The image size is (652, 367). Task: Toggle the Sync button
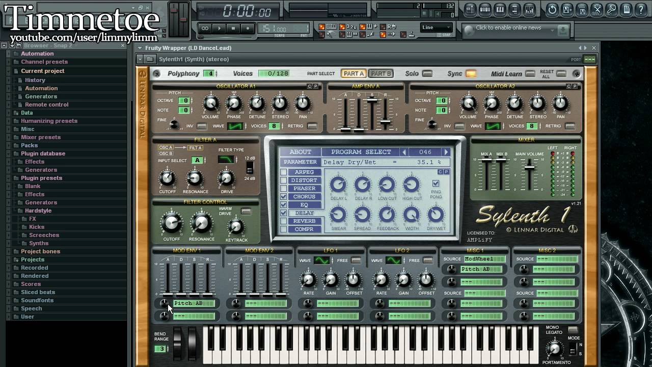471,74
